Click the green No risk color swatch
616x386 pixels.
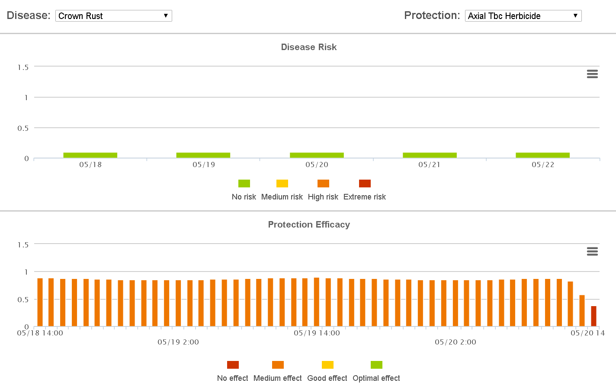tap(244, 184)
